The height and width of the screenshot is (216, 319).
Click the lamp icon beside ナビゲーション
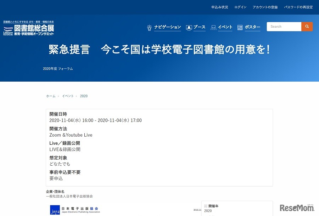[x=149, y=27]
